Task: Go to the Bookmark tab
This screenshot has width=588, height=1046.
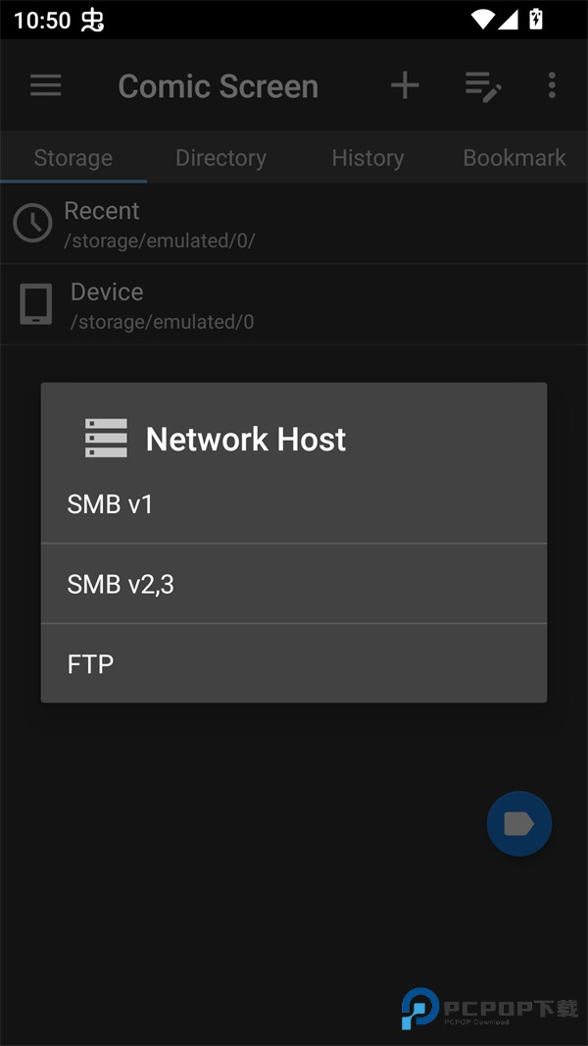Action: coord(514,158)
